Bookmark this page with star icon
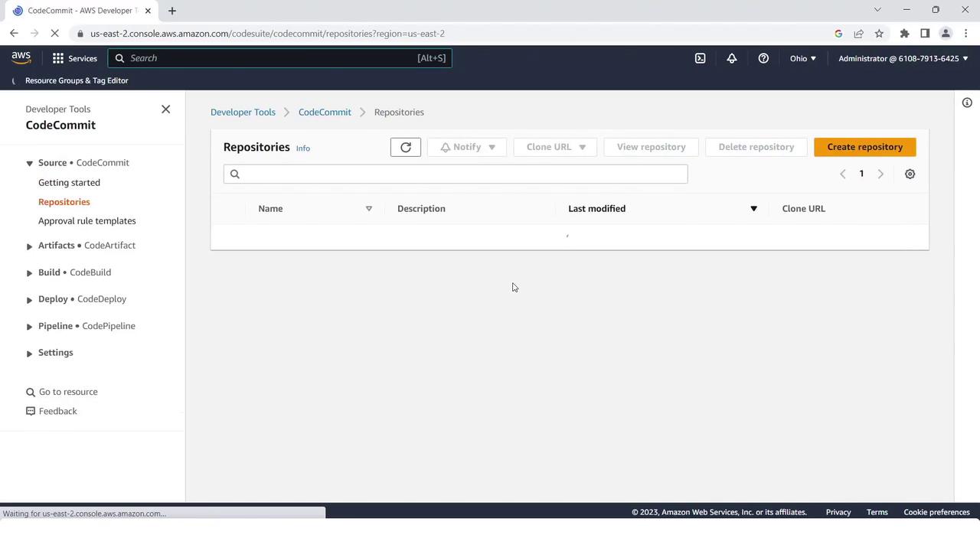The width and height of the screenshot is (980, 551). (x=879, y=34)
